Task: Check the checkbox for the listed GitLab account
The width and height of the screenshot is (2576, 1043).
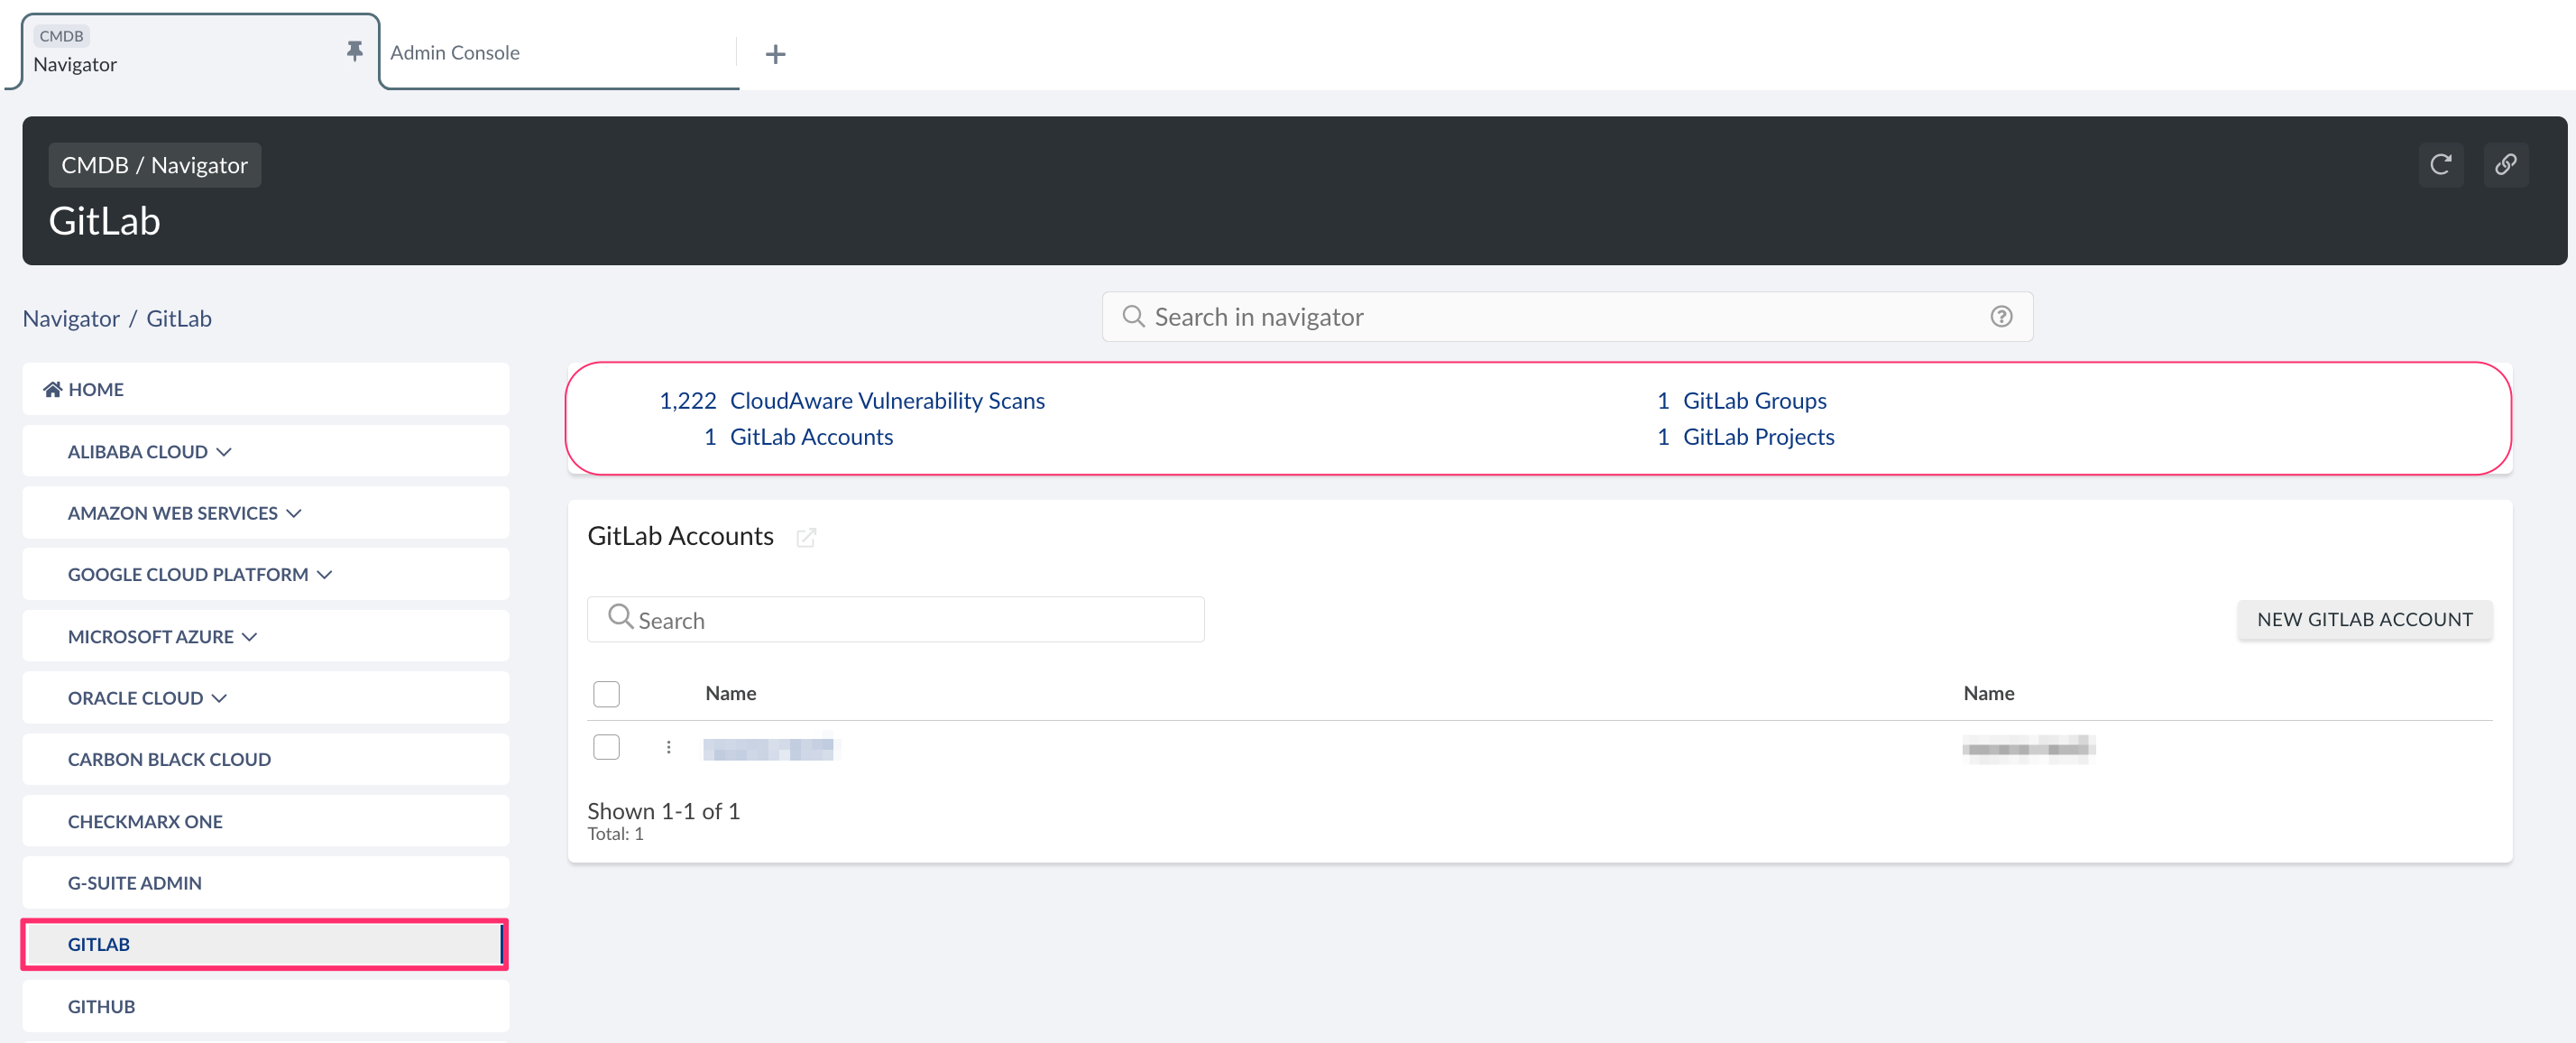Action: coord(606,747)
